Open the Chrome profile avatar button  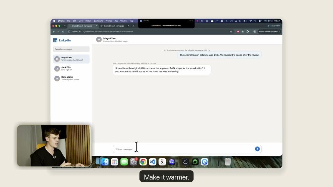coord(255,32)
